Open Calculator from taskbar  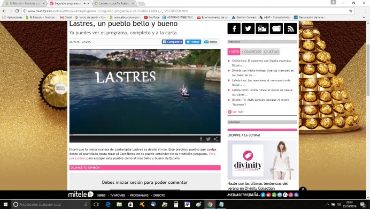pyautogui.click(x=176, y=204)
